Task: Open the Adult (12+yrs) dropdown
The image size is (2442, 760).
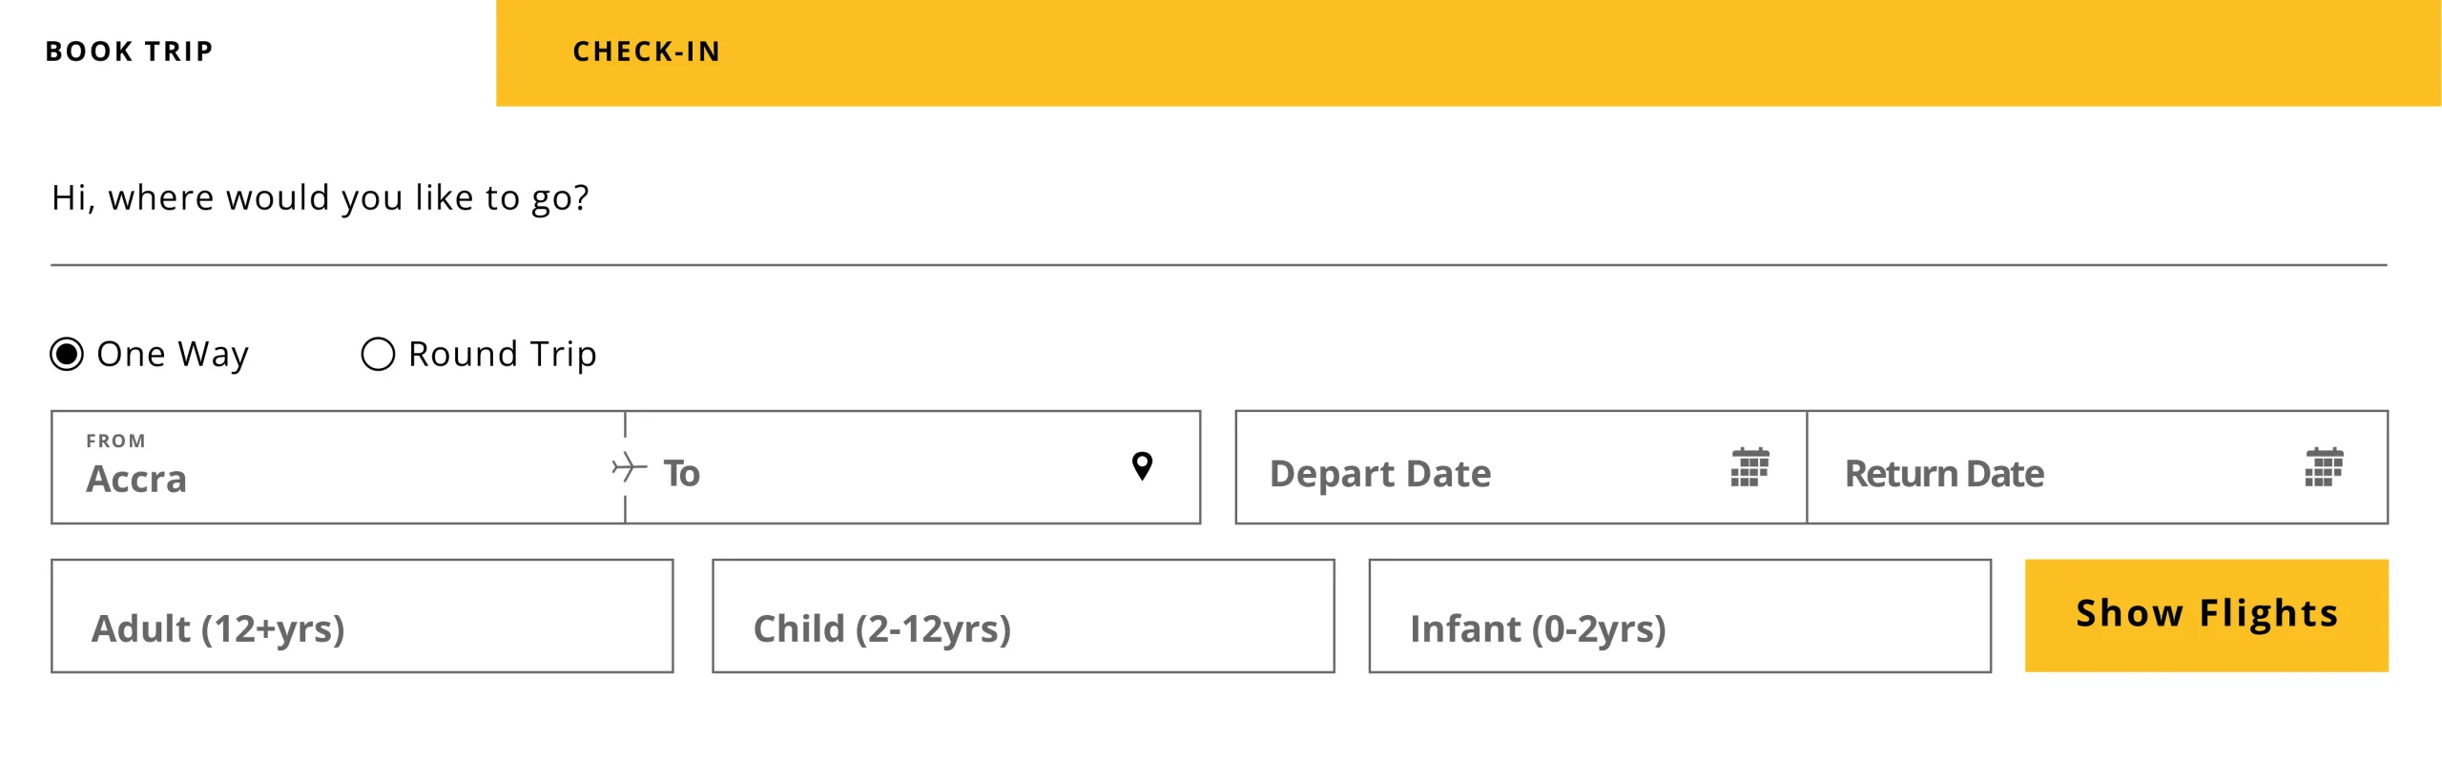Action: [x=362, y=616]
